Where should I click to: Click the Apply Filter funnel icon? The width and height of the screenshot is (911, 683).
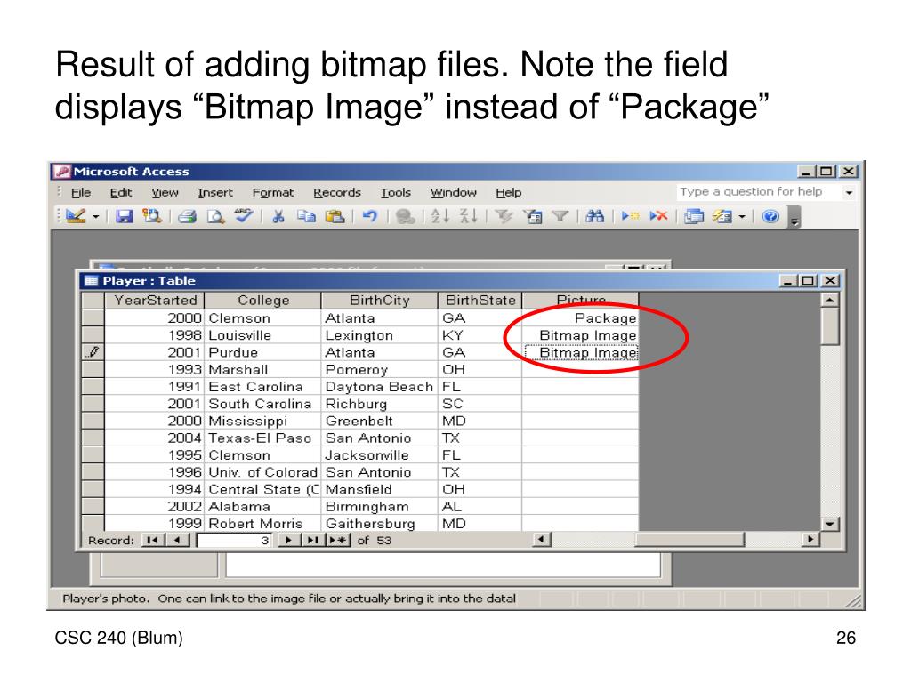[560, 217]
